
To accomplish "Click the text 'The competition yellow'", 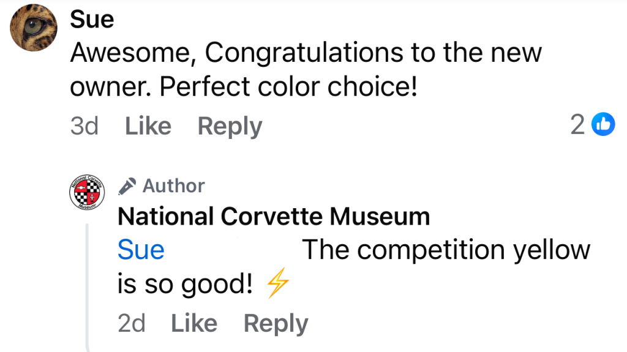I will (446, 250).
